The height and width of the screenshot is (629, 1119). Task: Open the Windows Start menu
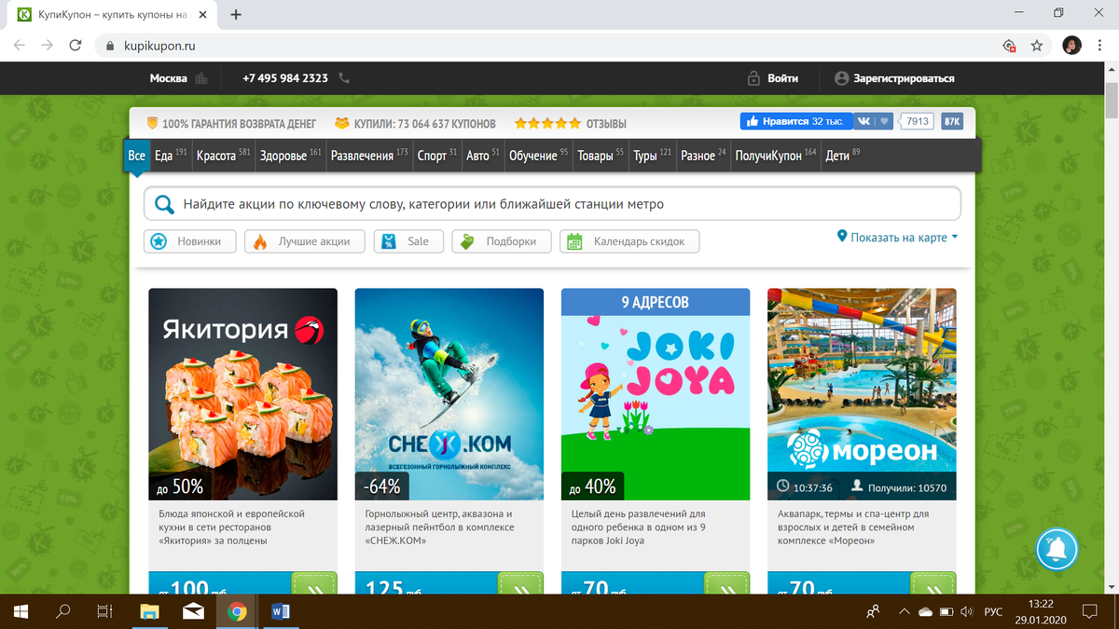[x=21, y=611]
